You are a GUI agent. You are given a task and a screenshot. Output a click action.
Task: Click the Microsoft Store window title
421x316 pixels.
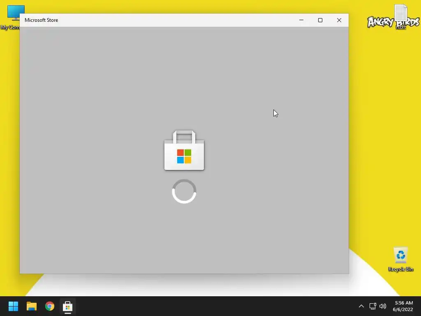tap(42, 20)
